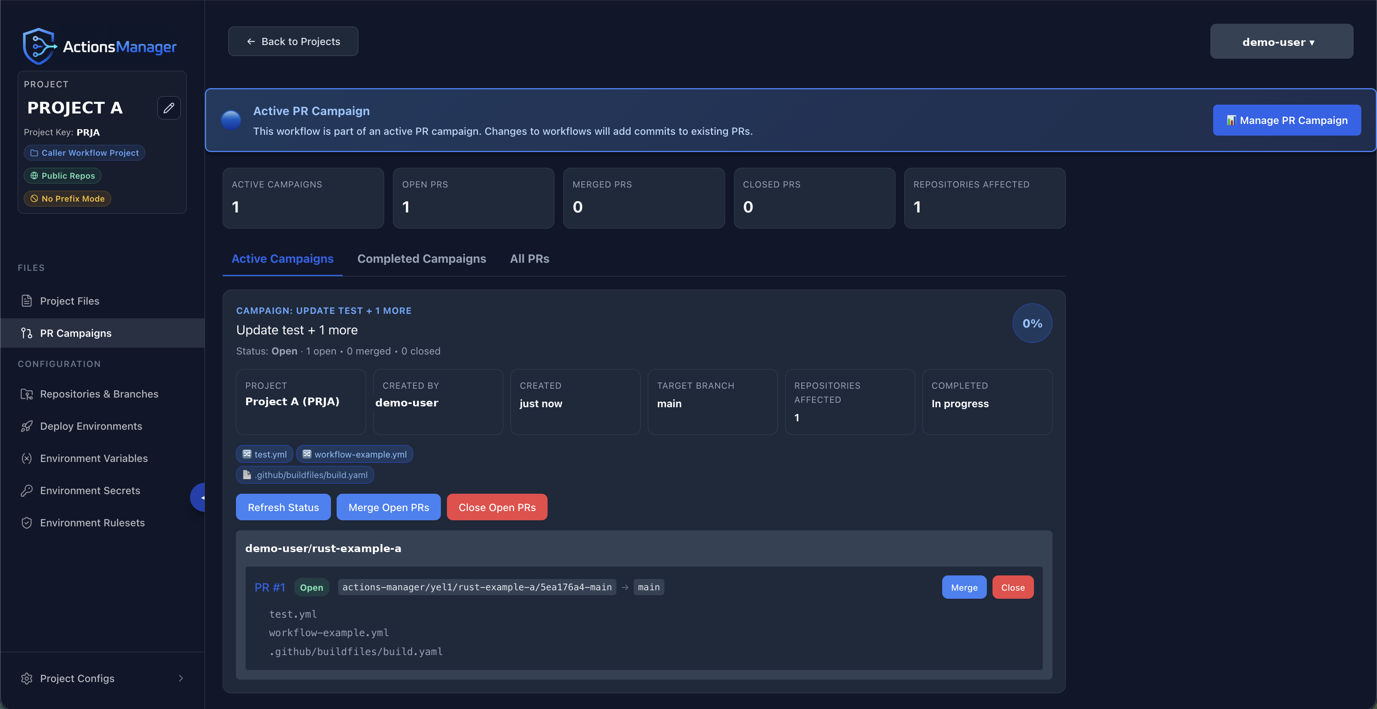
Task: Click the Open status badge on PR #1
Action: click(x=312, y=587)
